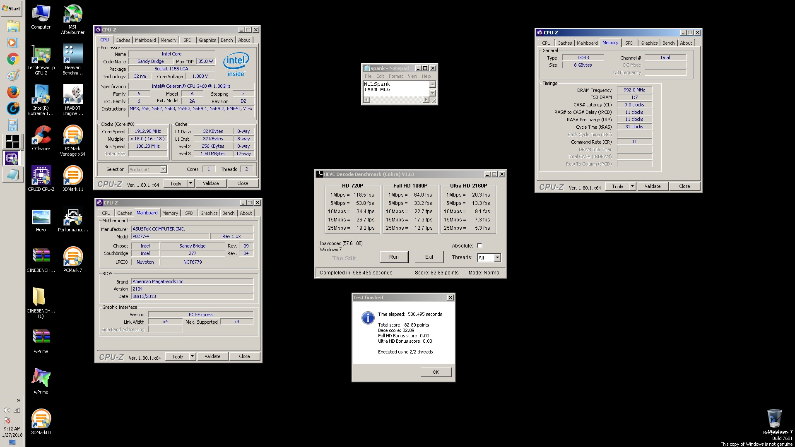This screenshot has width=795, height=447.
Task: Select the Core Speed value 1912.98 MHz
Action: coord(148,132)
